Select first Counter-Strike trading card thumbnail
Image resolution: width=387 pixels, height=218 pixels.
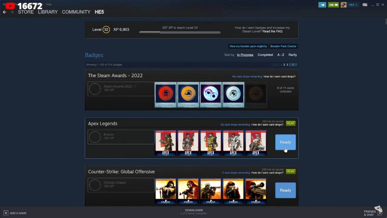(x=166, y=191)
